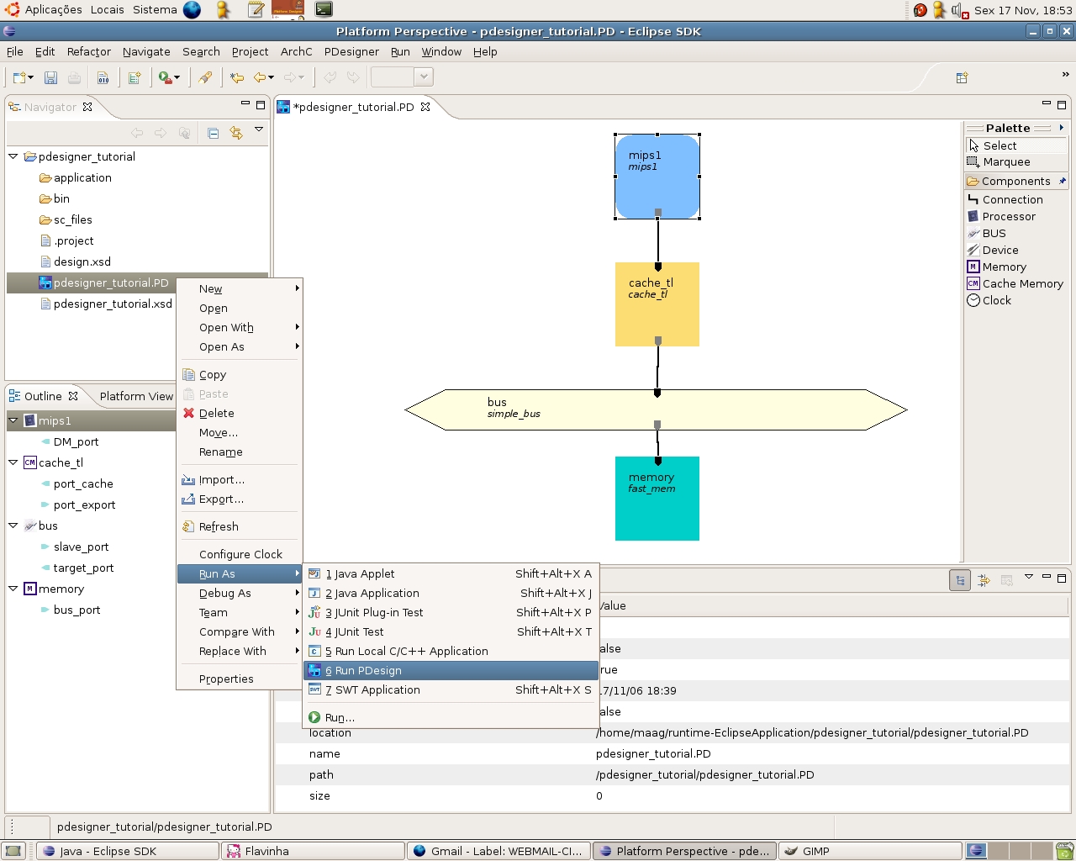The height and width of the screenshot is (861, 1076).
Task: Toggle Show Categories in the Properties toolbar
Action: tap(959, 579)
